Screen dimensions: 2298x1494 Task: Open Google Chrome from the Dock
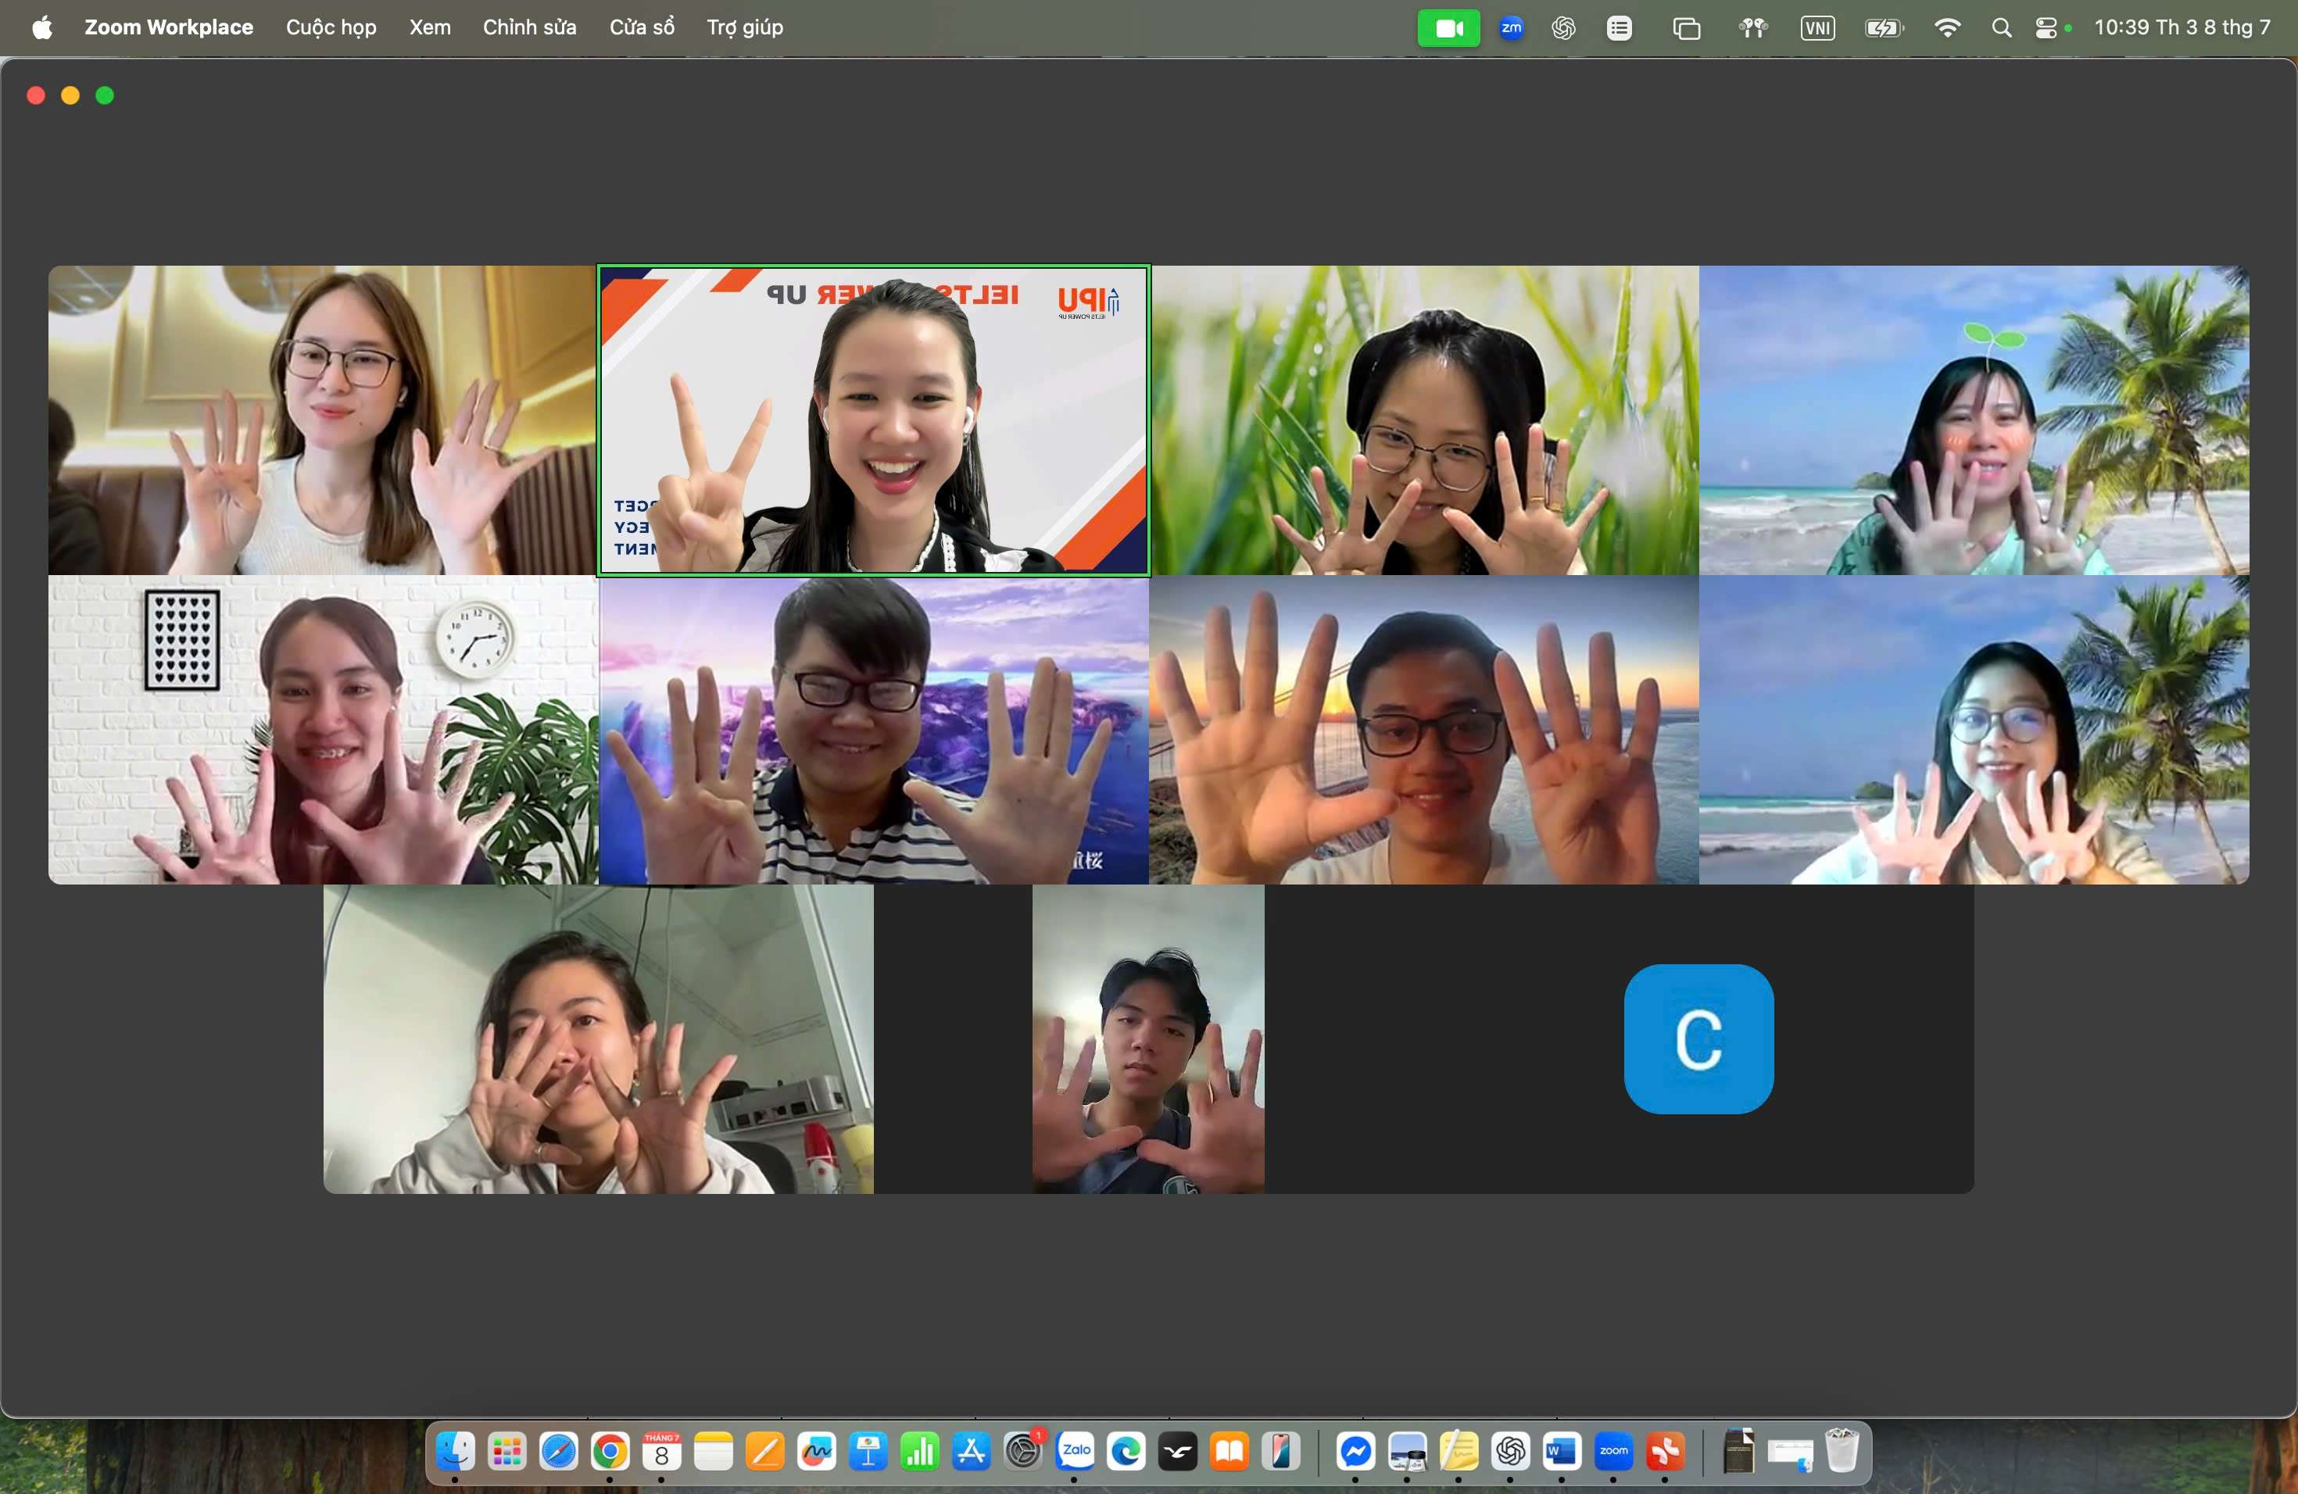pos(610,1452)
